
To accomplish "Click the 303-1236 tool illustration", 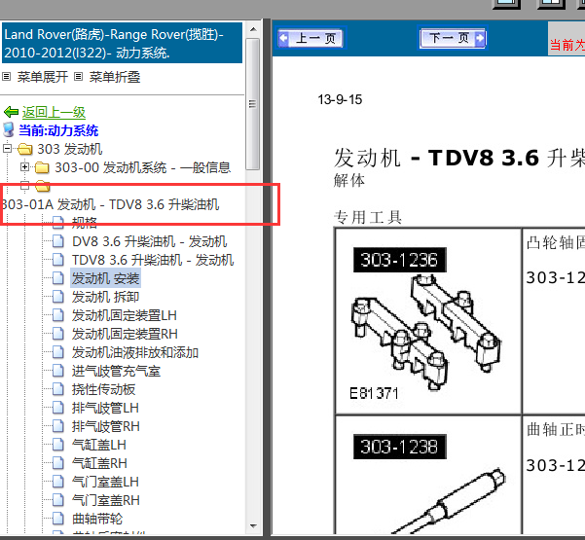I will pyautogui.click(x=426, y=319).
